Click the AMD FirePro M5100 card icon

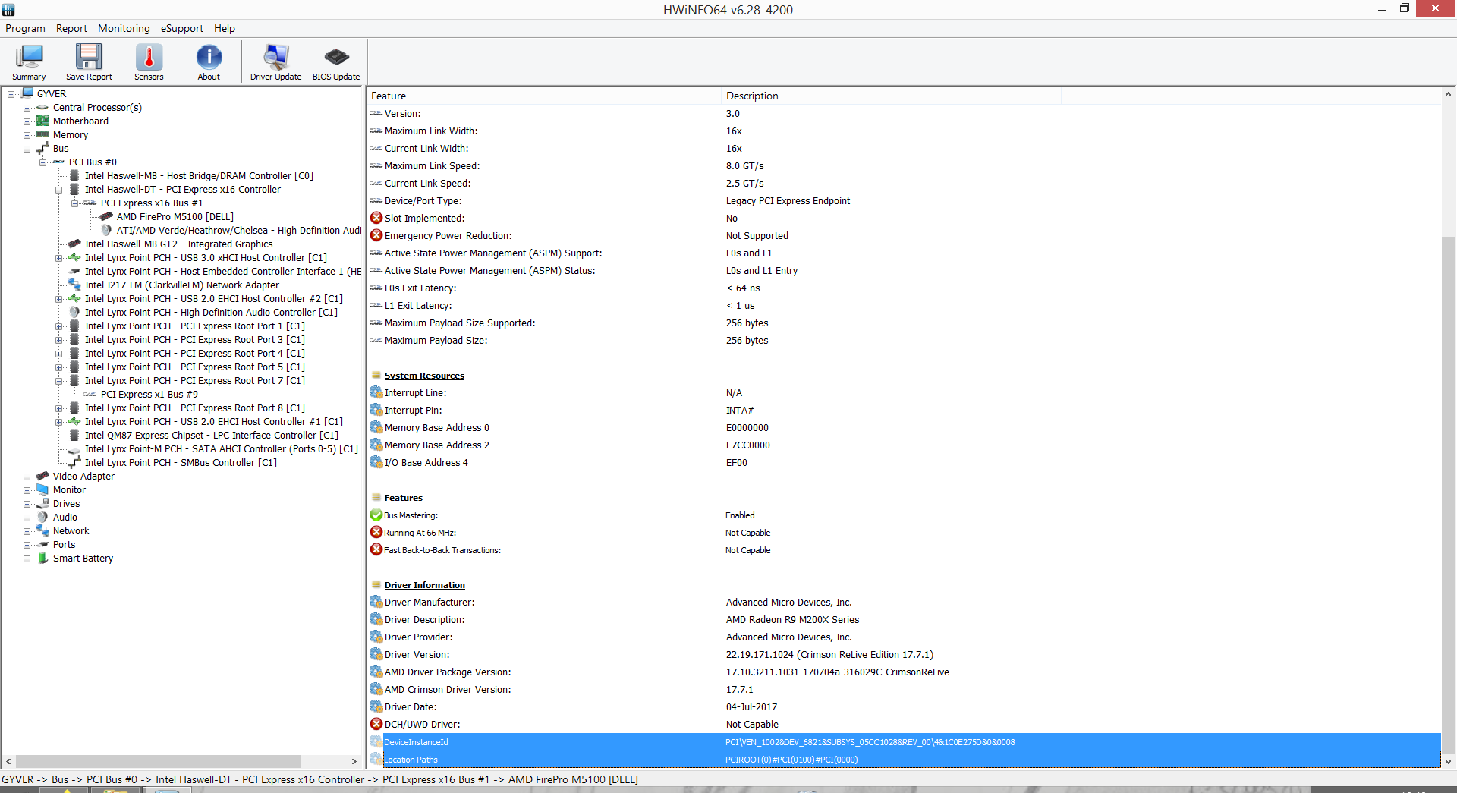point(106,216)
